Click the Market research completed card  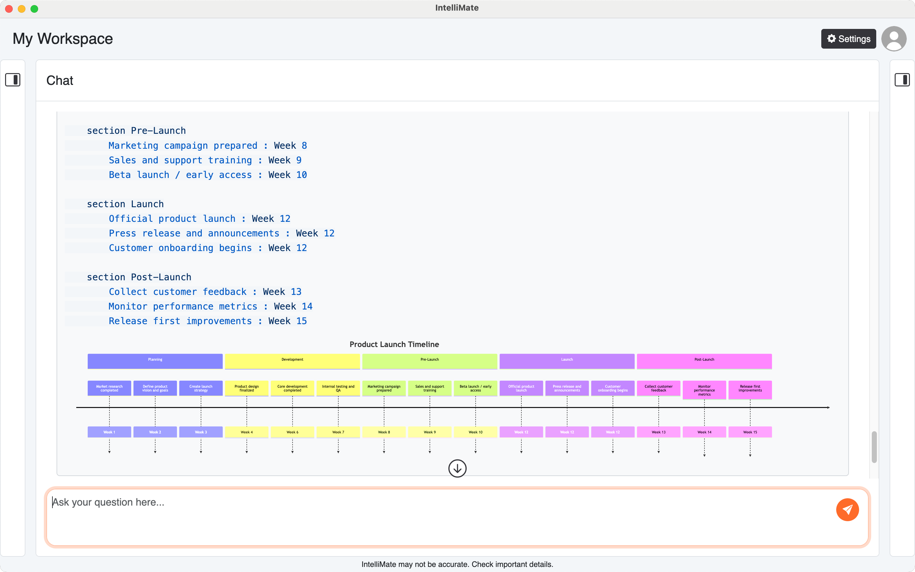(x=109, y=388)
